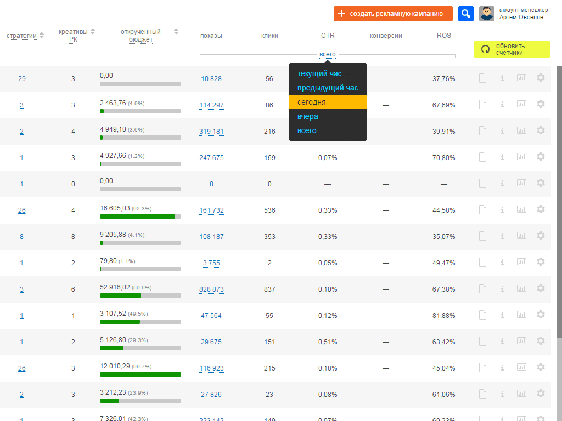Sort by the креативы РК column arrows

point(93,31)
